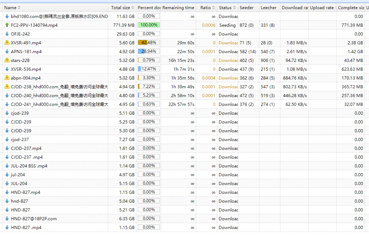
Task: Click the arrow icon of the 5.30 GB CJOD-239 torrent
Action: pos(7,131)
